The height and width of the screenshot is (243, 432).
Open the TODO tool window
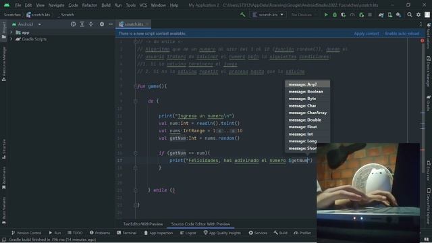point(75,233)
